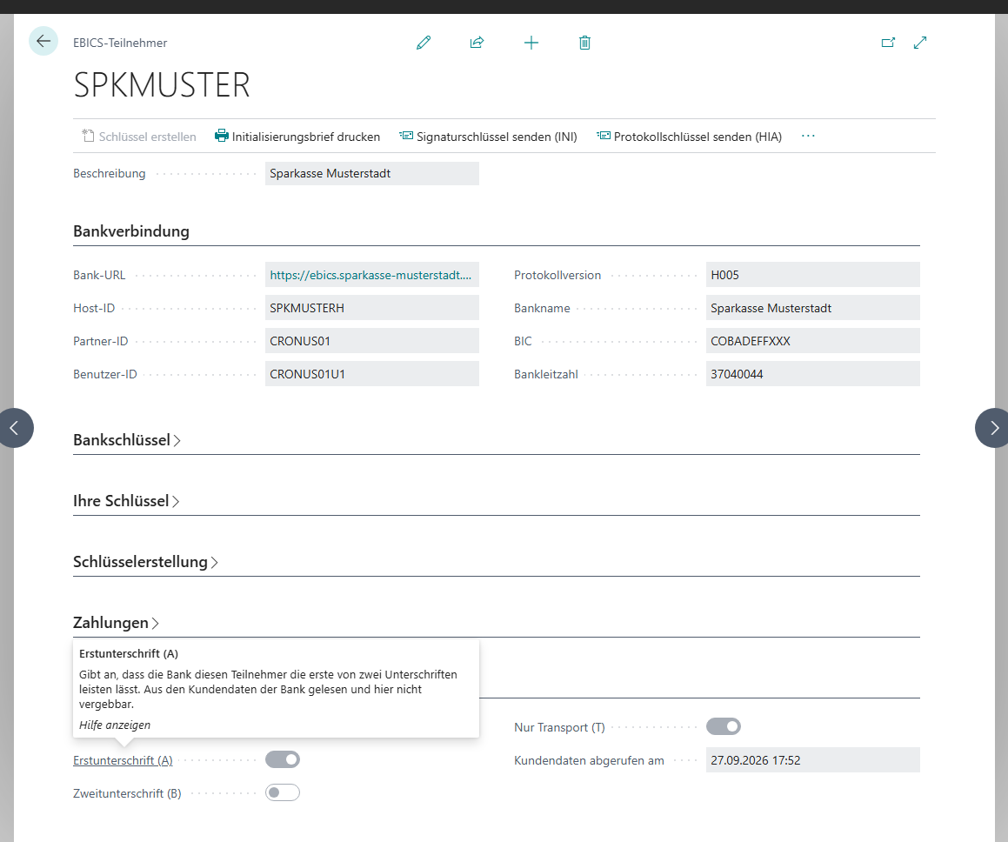Click the Zweitunterschrift (B) label
Viewport: 1008px width, 842px height.
point(127,793)
